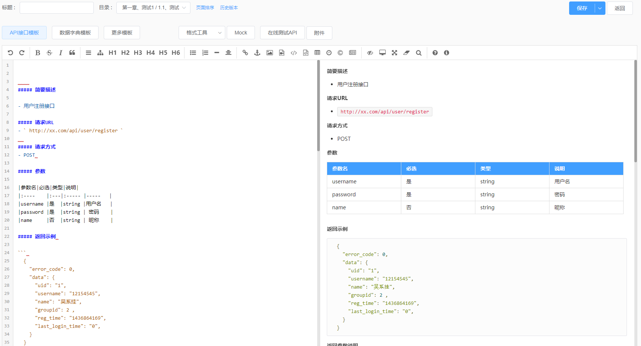Toggle bold formatting
This screenshot has height=346, width=641.
(37, 53)
